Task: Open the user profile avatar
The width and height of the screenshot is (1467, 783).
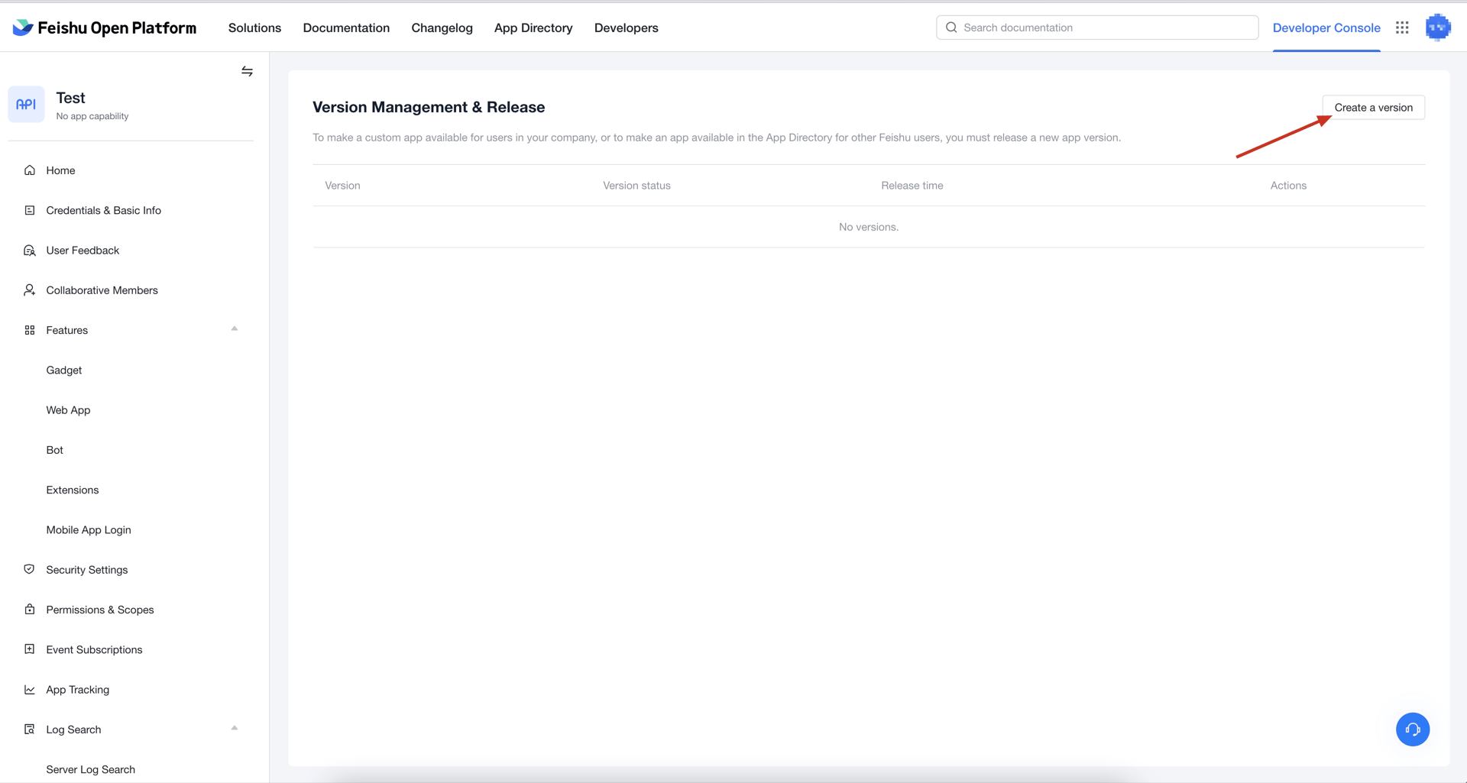Action: (x=1437, y=28)
